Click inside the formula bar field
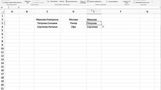Screen dimensions: 161x90 89,7
